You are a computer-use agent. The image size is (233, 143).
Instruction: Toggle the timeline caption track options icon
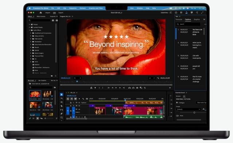point(87,99)
